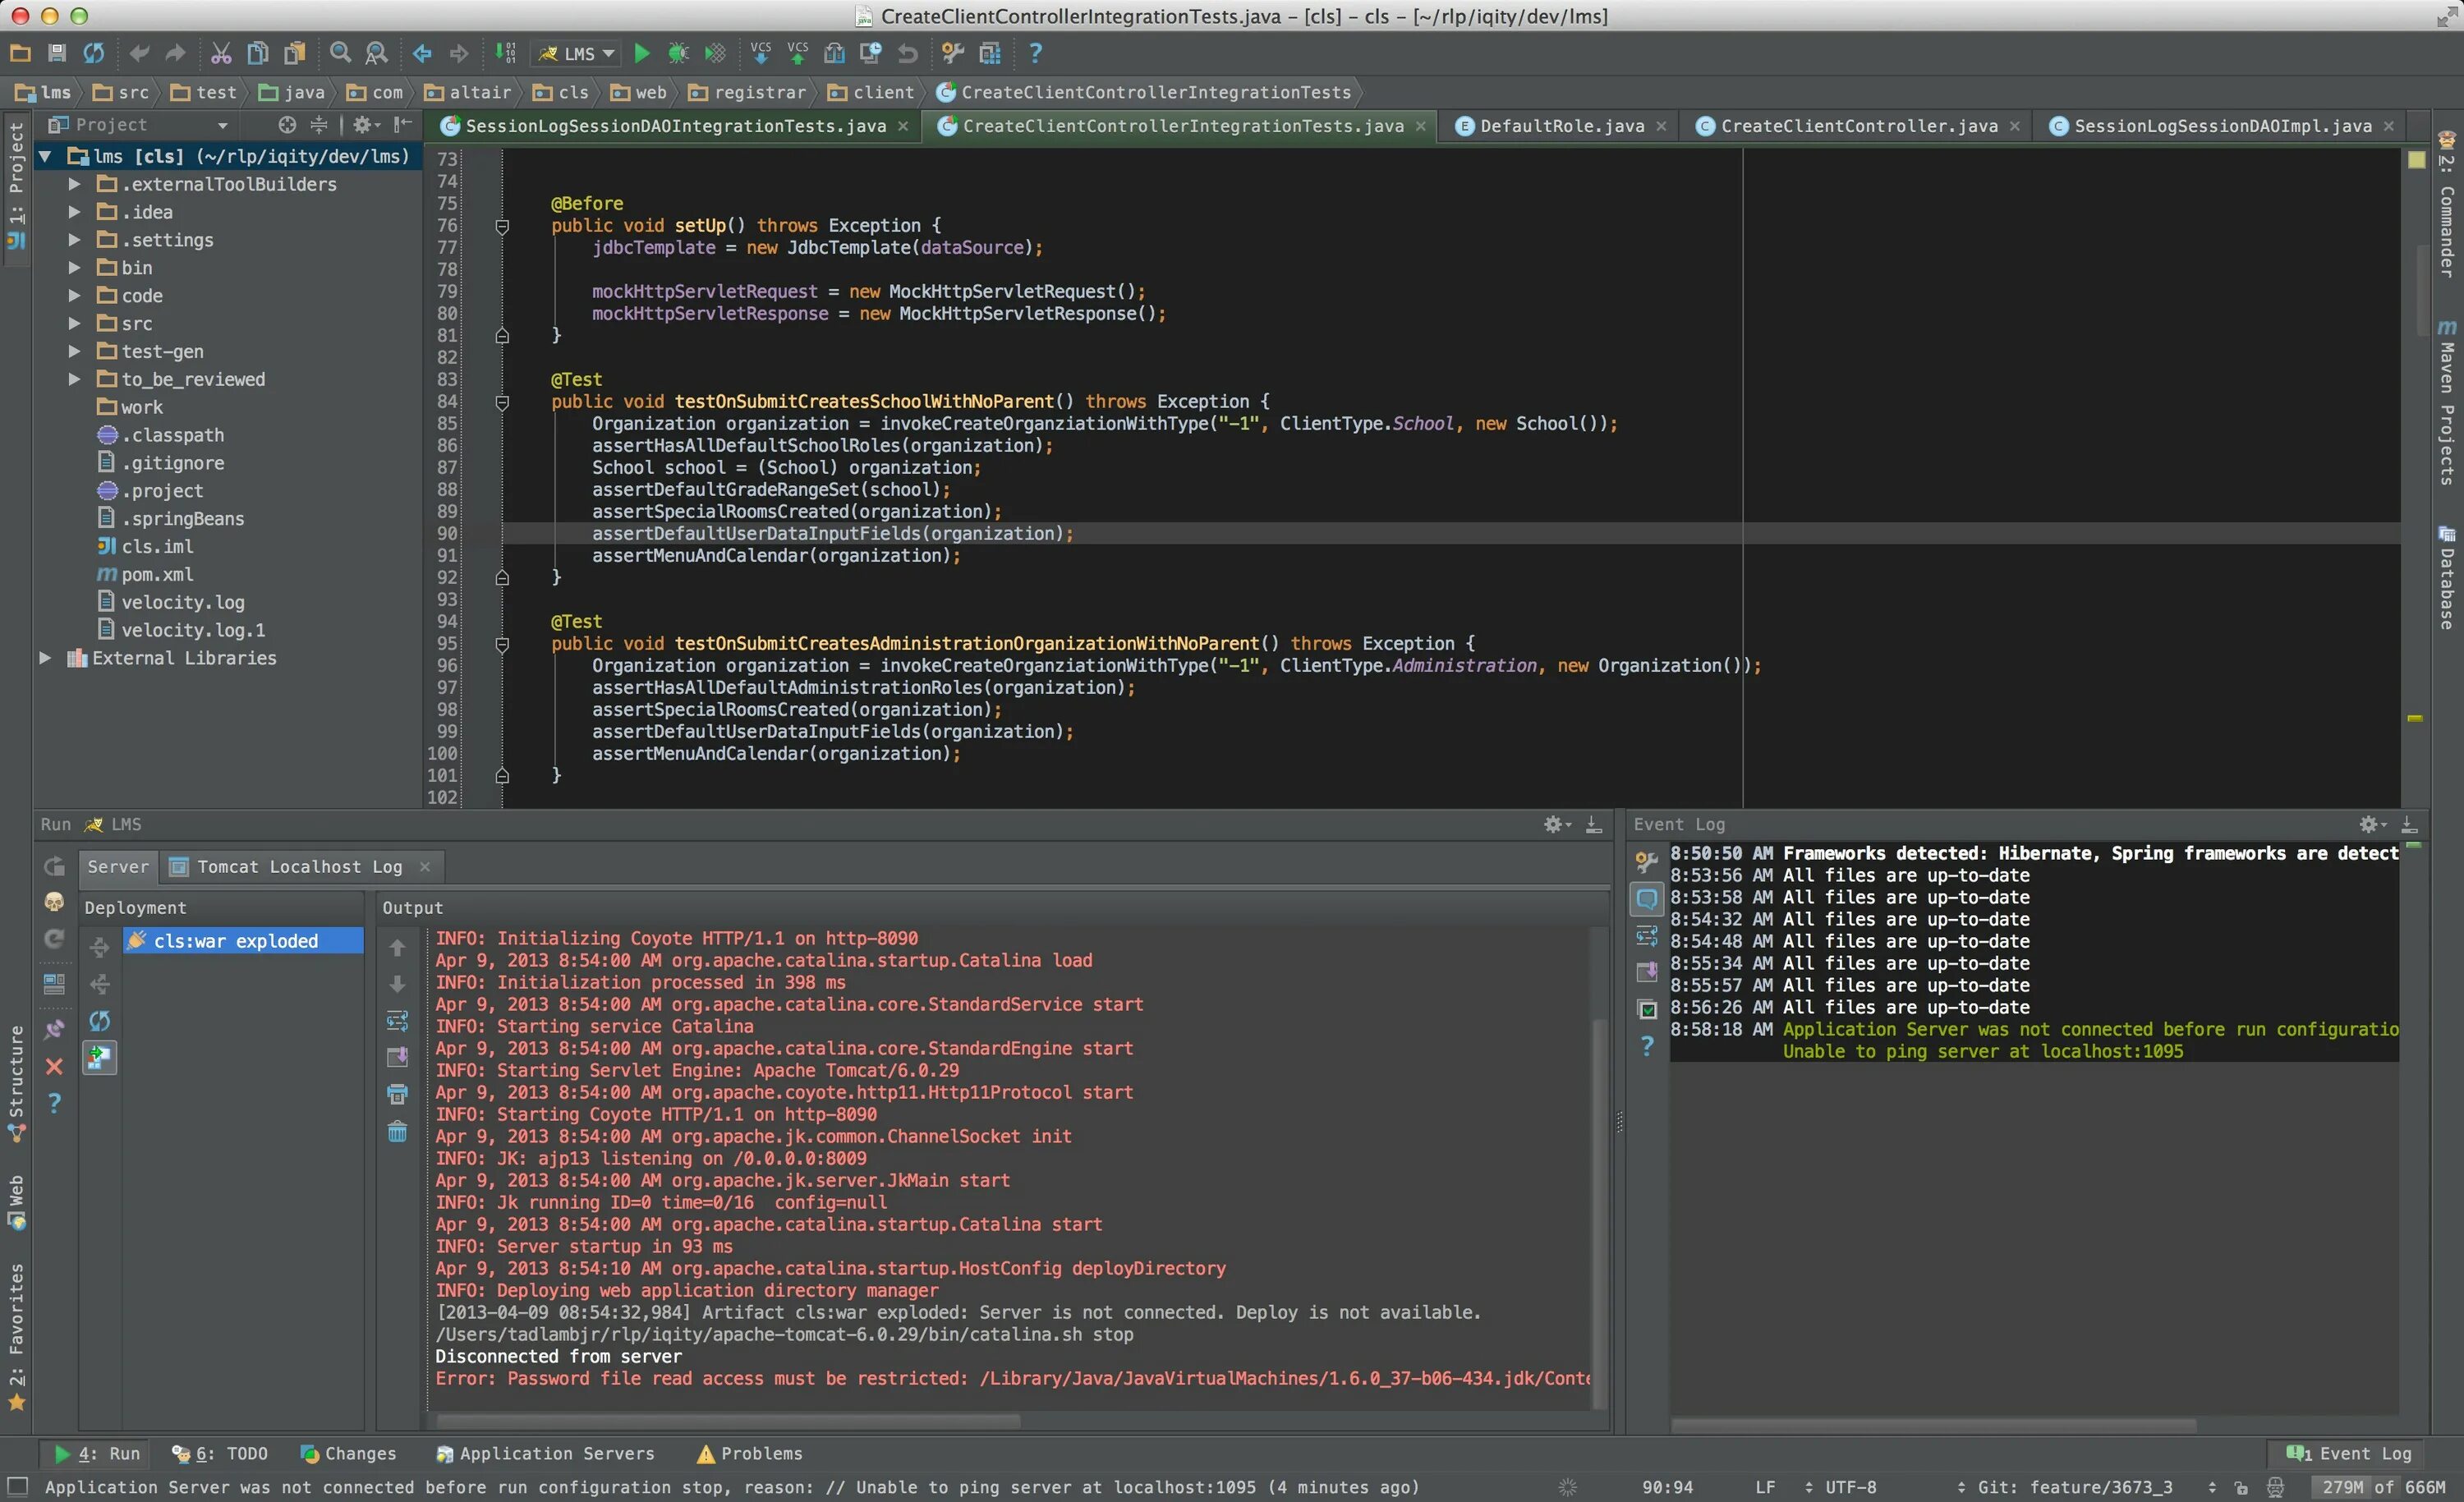Click the Cut scissors icon
This screenshot has height=1502, width=2464.
coord(221,53)
